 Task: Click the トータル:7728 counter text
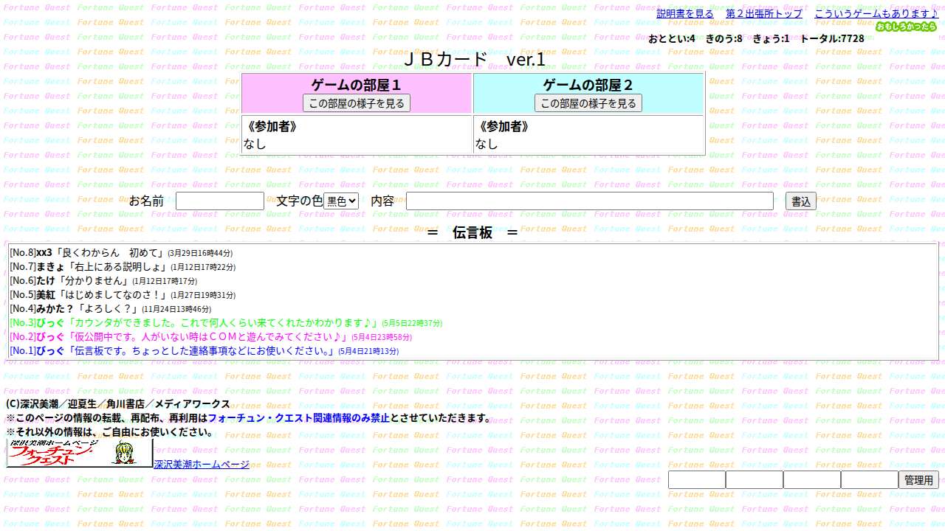click(832, 38)
